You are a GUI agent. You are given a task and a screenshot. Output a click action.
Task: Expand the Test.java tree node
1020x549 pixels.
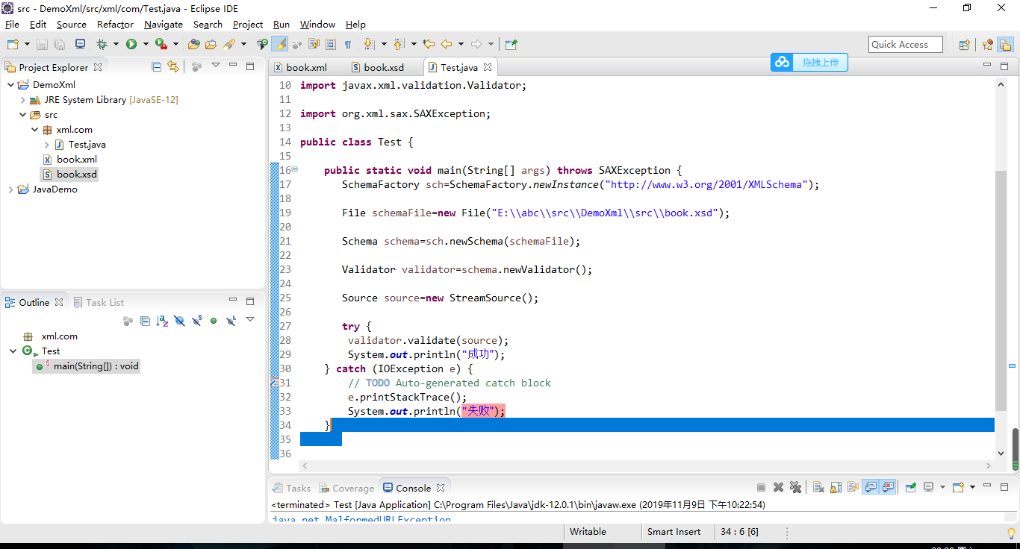click(46, 145)
